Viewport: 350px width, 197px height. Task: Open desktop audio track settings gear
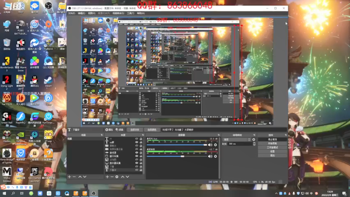(x=215, y=156)
